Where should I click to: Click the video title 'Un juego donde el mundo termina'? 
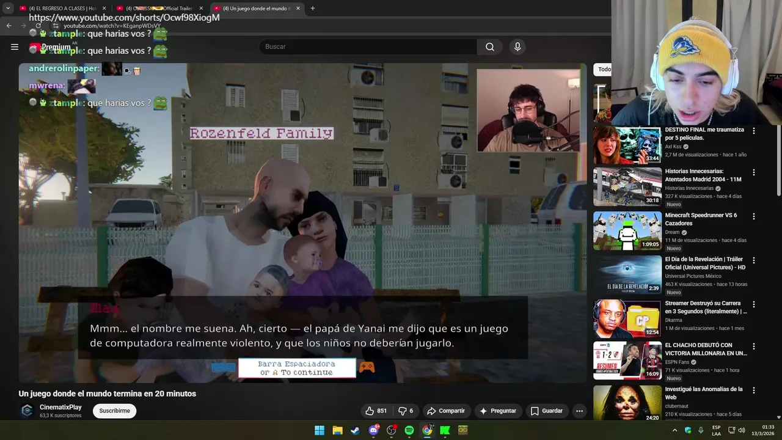(x=108, y=394)
